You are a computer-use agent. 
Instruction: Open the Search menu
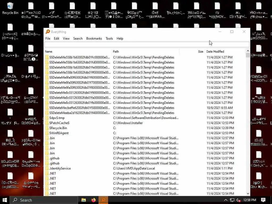click(x=78, y=39)
